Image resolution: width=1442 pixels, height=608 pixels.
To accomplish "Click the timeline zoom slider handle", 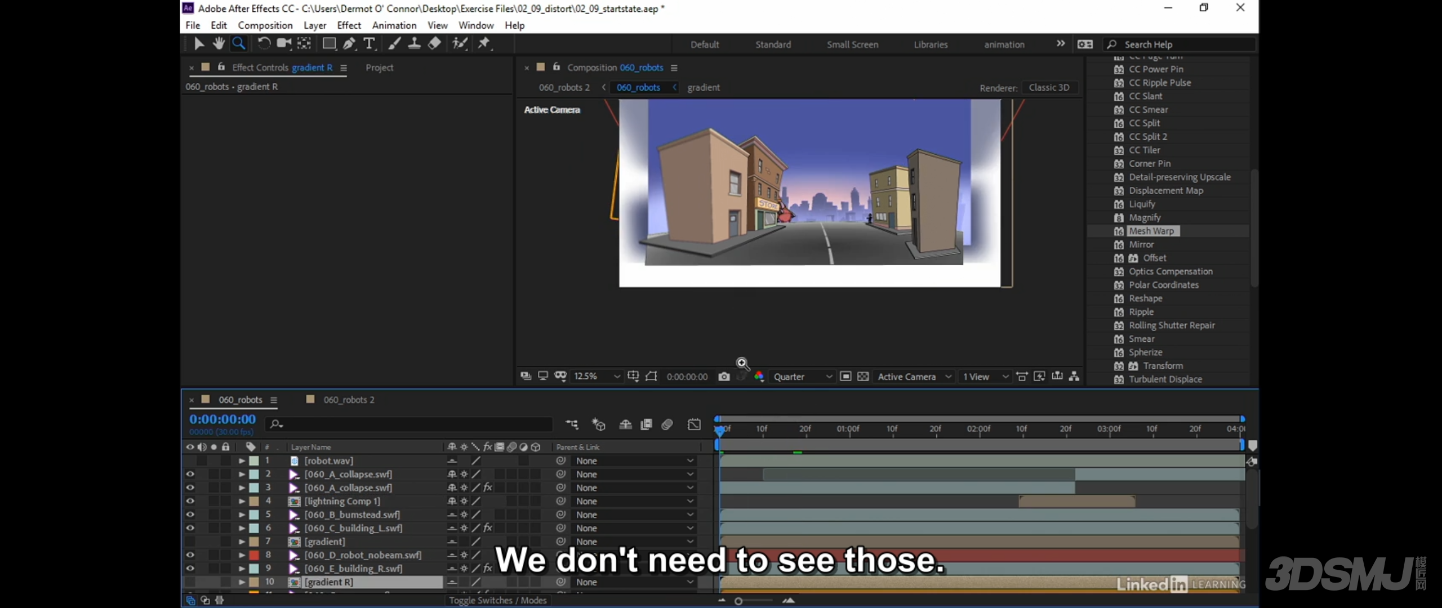I will 738,601.
